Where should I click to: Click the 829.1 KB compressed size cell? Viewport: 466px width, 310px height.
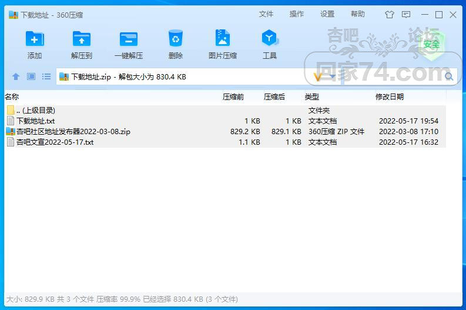286,132
